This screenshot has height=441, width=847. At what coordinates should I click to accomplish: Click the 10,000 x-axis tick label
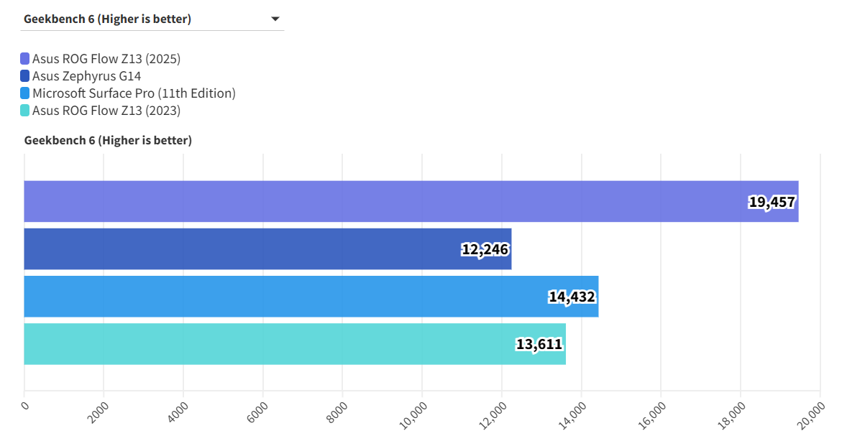pyautogui.click(x=417, y=414)
